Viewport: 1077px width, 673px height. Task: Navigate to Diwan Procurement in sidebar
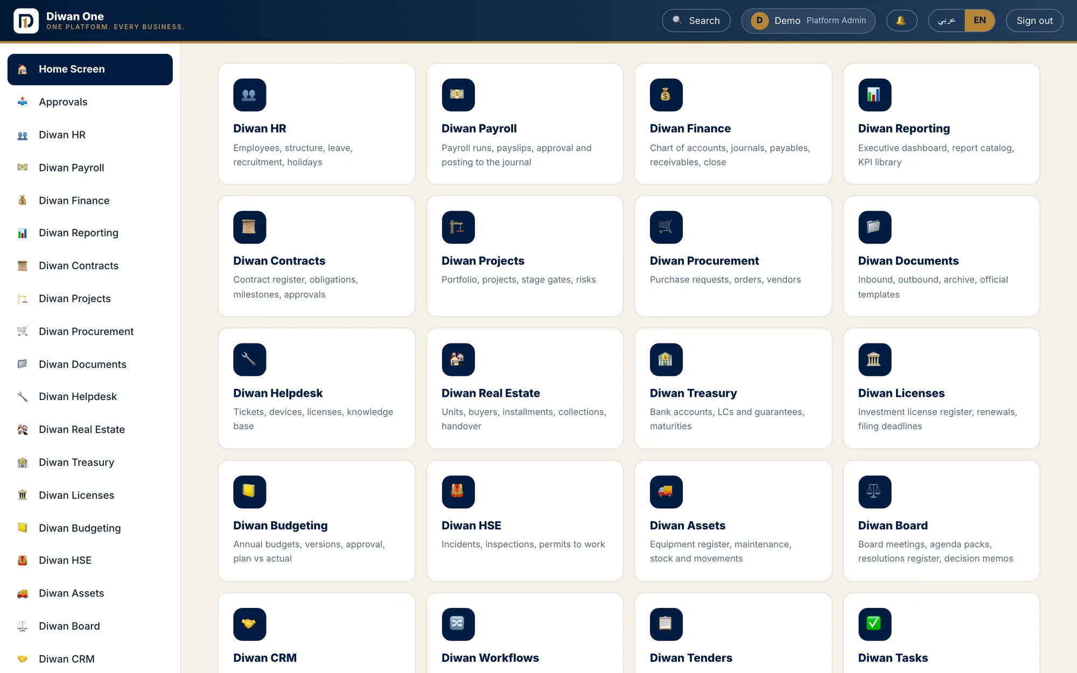point(90,331)
